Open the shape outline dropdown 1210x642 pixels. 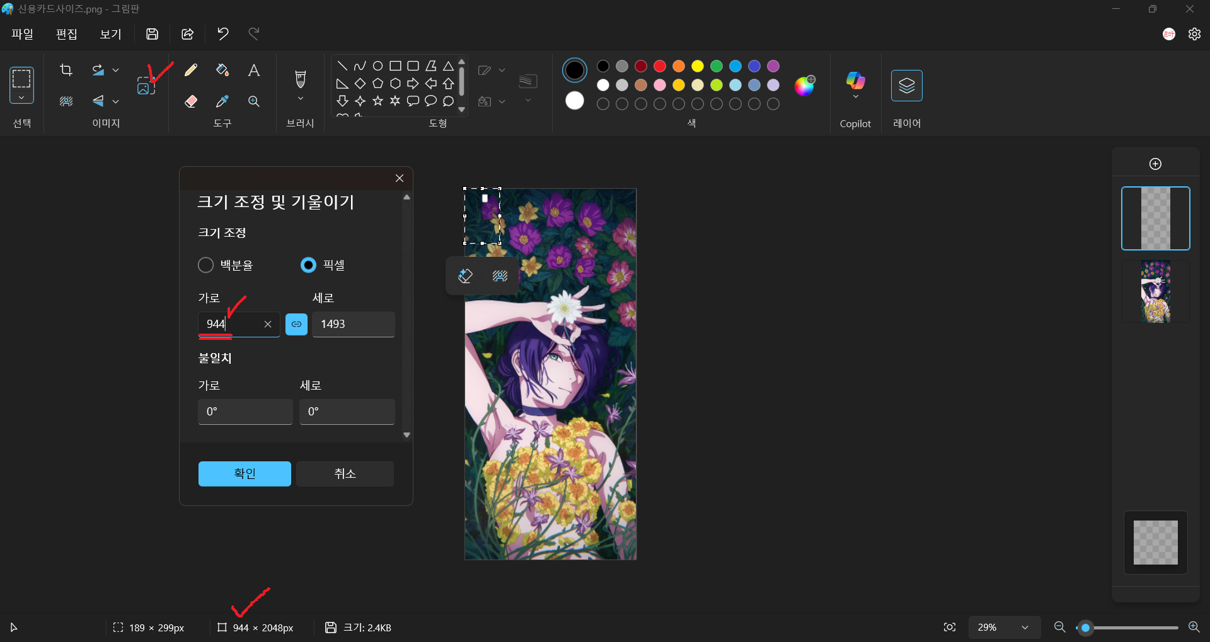(502, 70)
